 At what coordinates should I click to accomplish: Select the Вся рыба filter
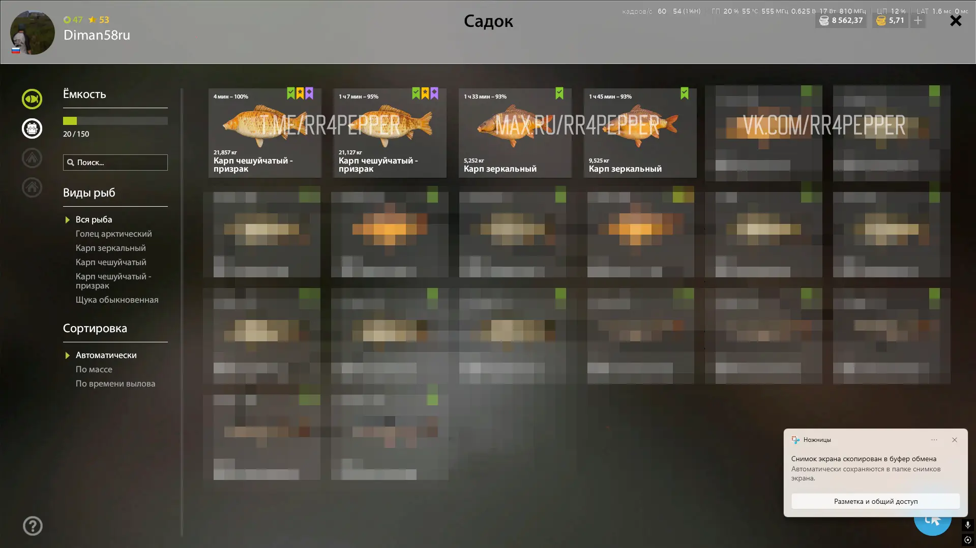coord(94,219)
